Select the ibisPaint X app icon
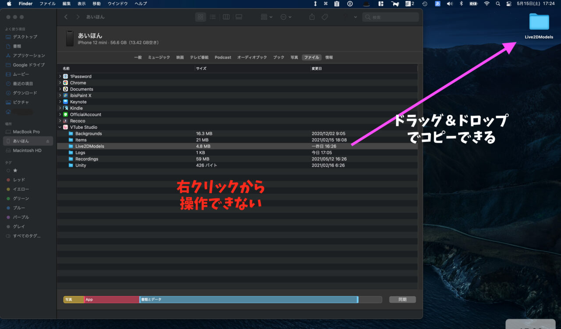The width and height of the screenshot is (561, 329). tap(65, 95)
